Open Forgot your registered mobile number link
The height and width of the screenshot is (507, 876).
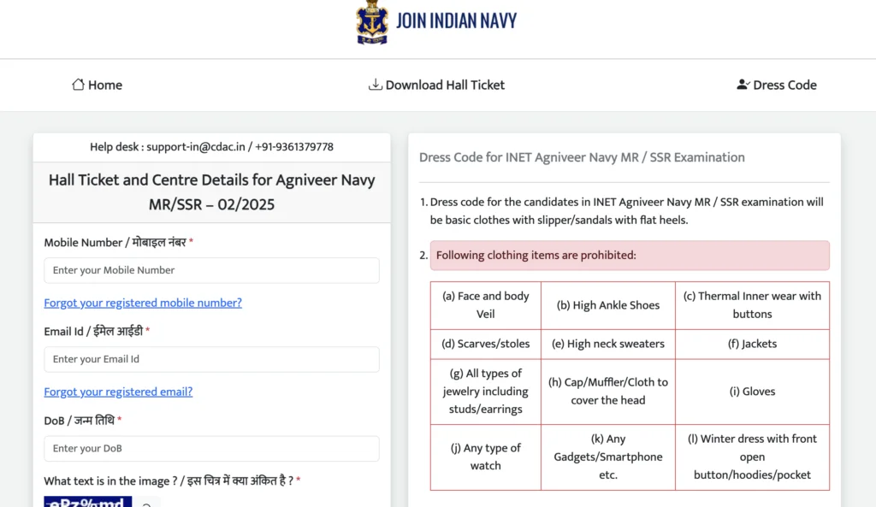coord(143,303)
